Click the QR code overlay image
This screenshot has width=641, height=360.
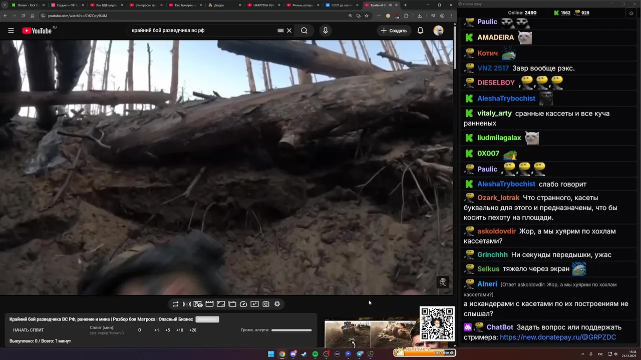pos(437,323)
